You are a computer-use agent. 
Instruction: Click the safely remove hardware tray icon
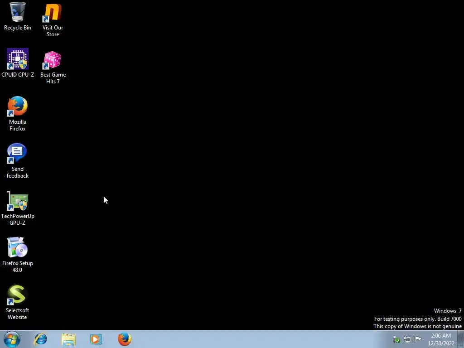(x=396, y=339)
